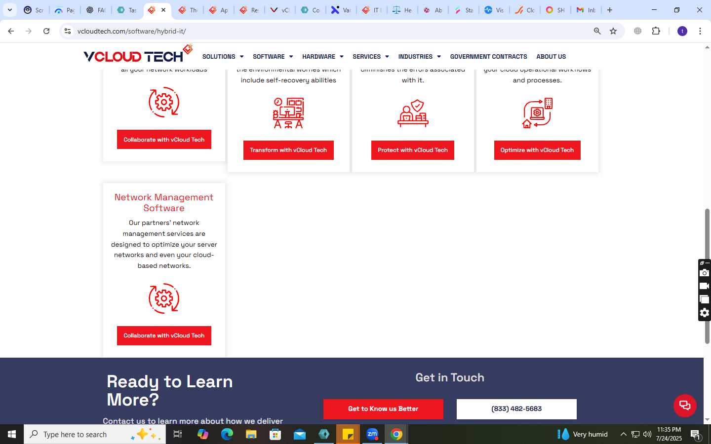This screenshot has height=444, width=711.
Task: Open Microsoft Edge from the taskbar
Action: tap(227, 434)
